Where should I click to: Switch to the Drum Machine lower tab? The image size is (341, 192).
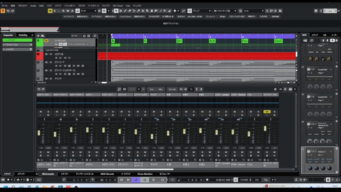[x=145, y=174]
